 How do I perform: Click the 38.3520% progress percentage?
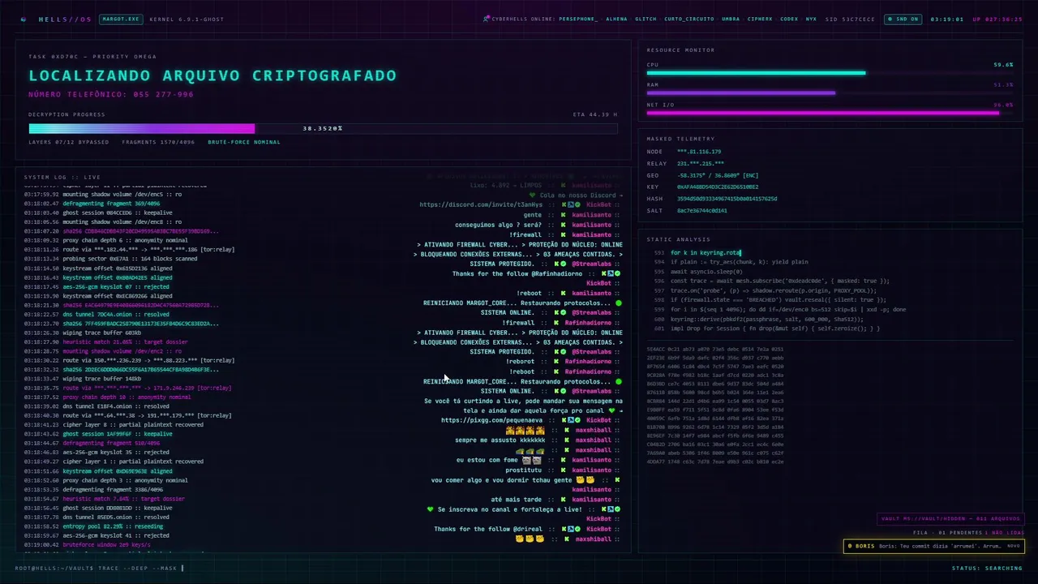[x=323, y=128]
